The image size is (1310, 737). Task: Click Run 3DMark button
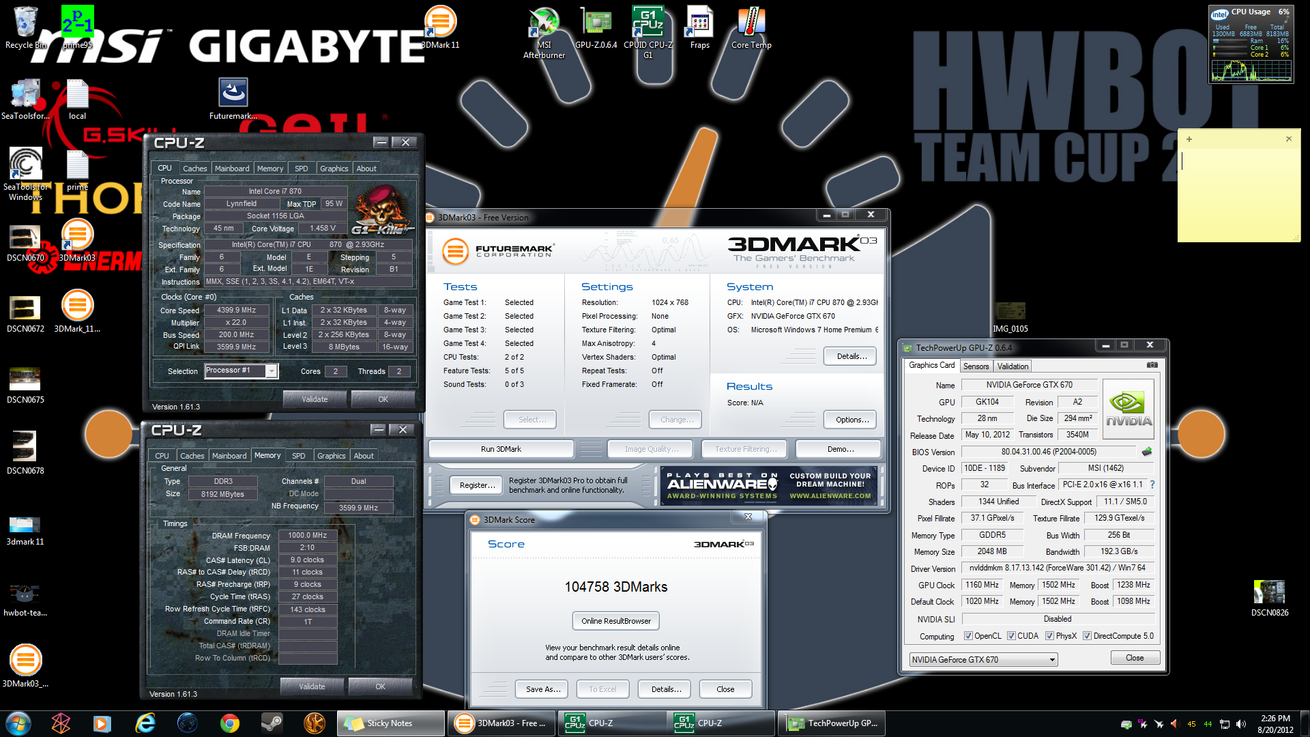[x=501, y=449]
